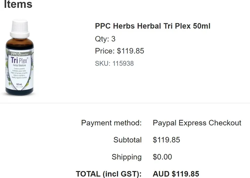
Task: Select the AUD $119.85 total amount
Action: coord(176,173)
